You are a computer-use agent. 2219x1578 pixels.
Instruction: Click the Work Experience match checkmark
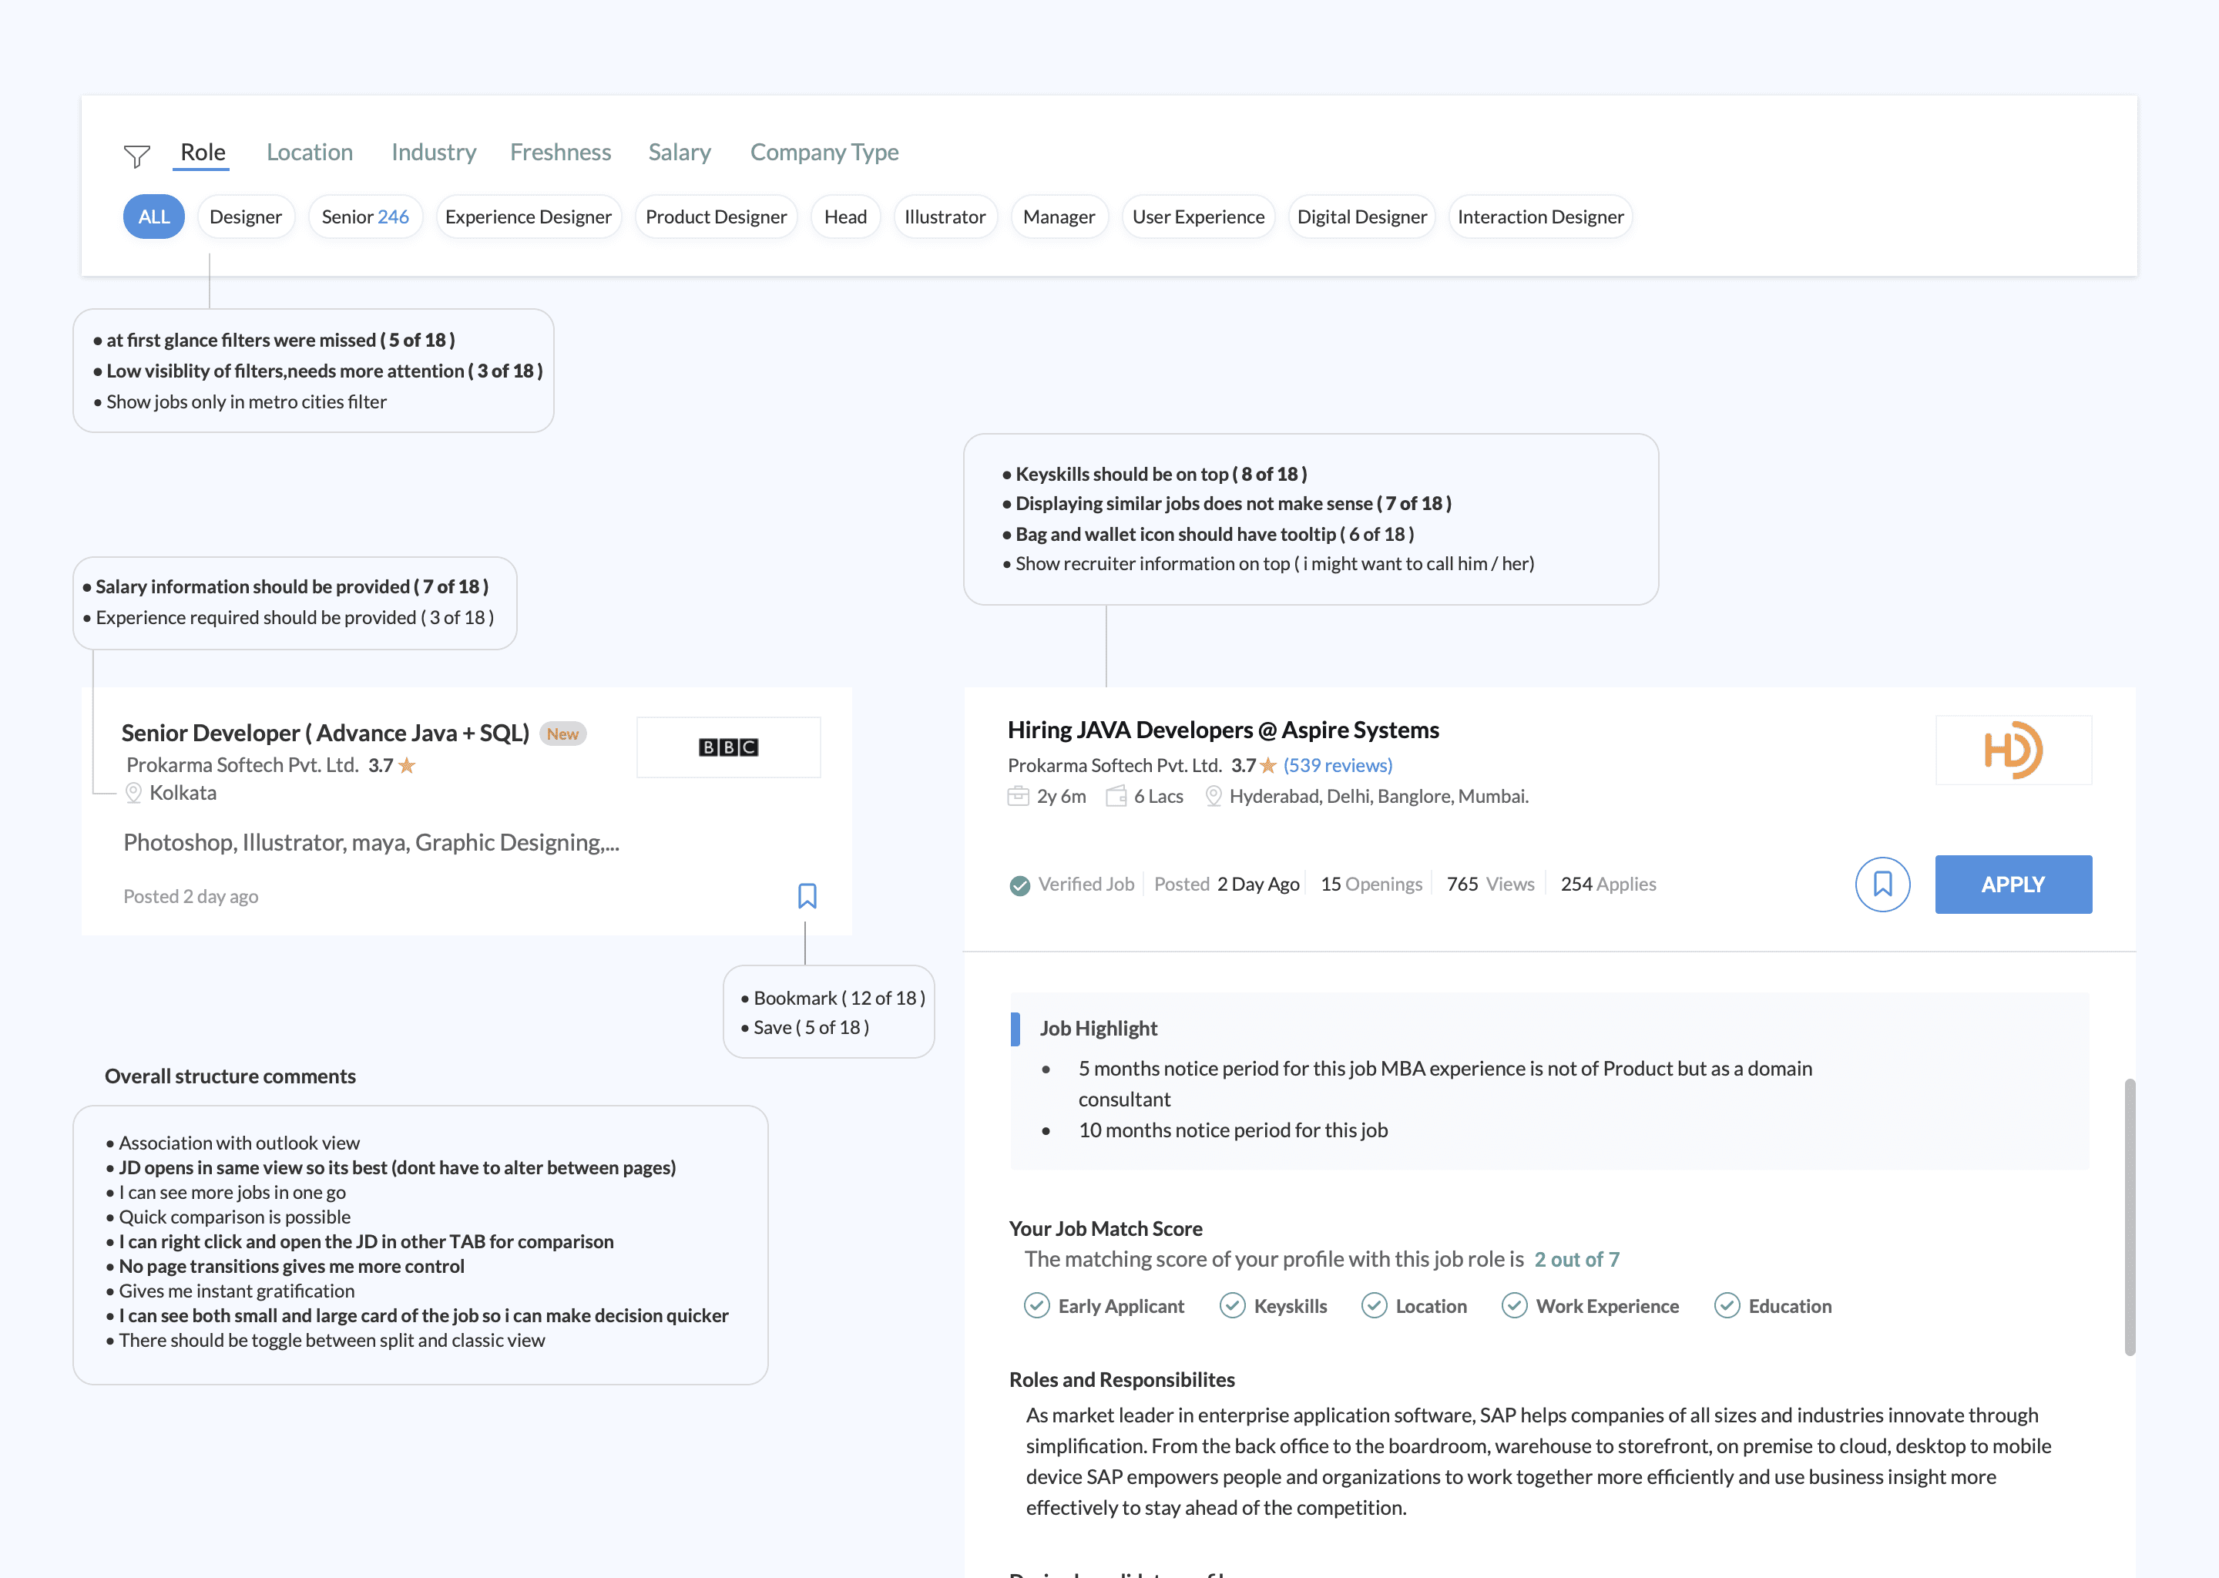tap(1514, 1305)
